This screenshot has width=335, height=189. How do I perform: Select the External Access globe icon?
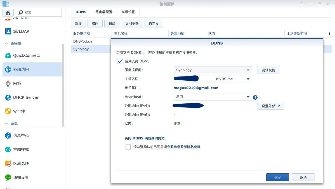coord(8,69)
